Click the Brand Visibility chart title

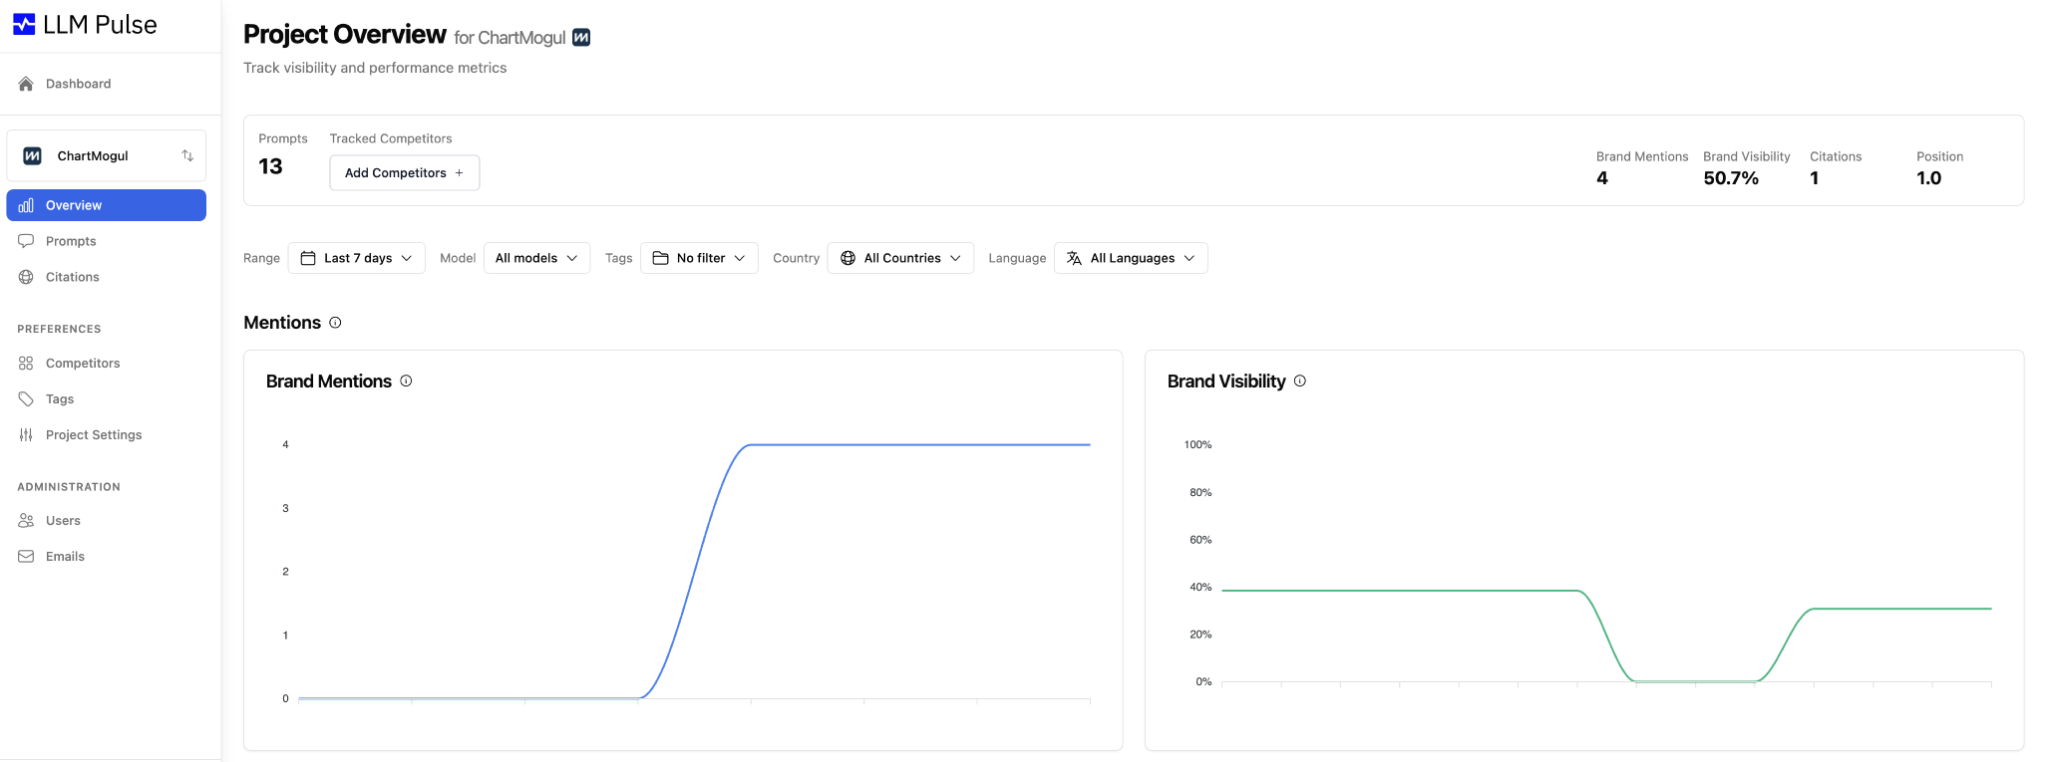(1226, 381)
